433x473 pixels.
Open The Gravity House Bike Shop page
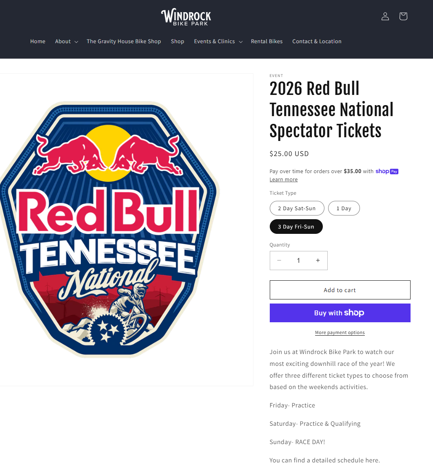tap(124, 42)
